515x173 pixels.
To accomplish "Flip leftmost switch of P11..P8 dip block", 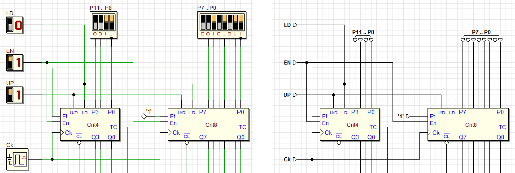I will click(95, 22).
